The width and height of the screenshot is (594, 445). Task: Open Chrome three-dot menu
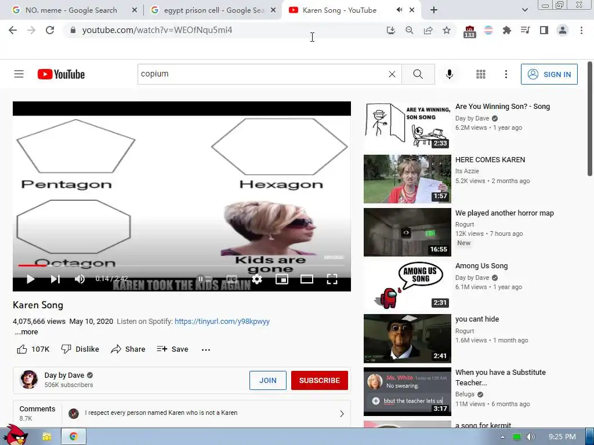tap(581, 30)
